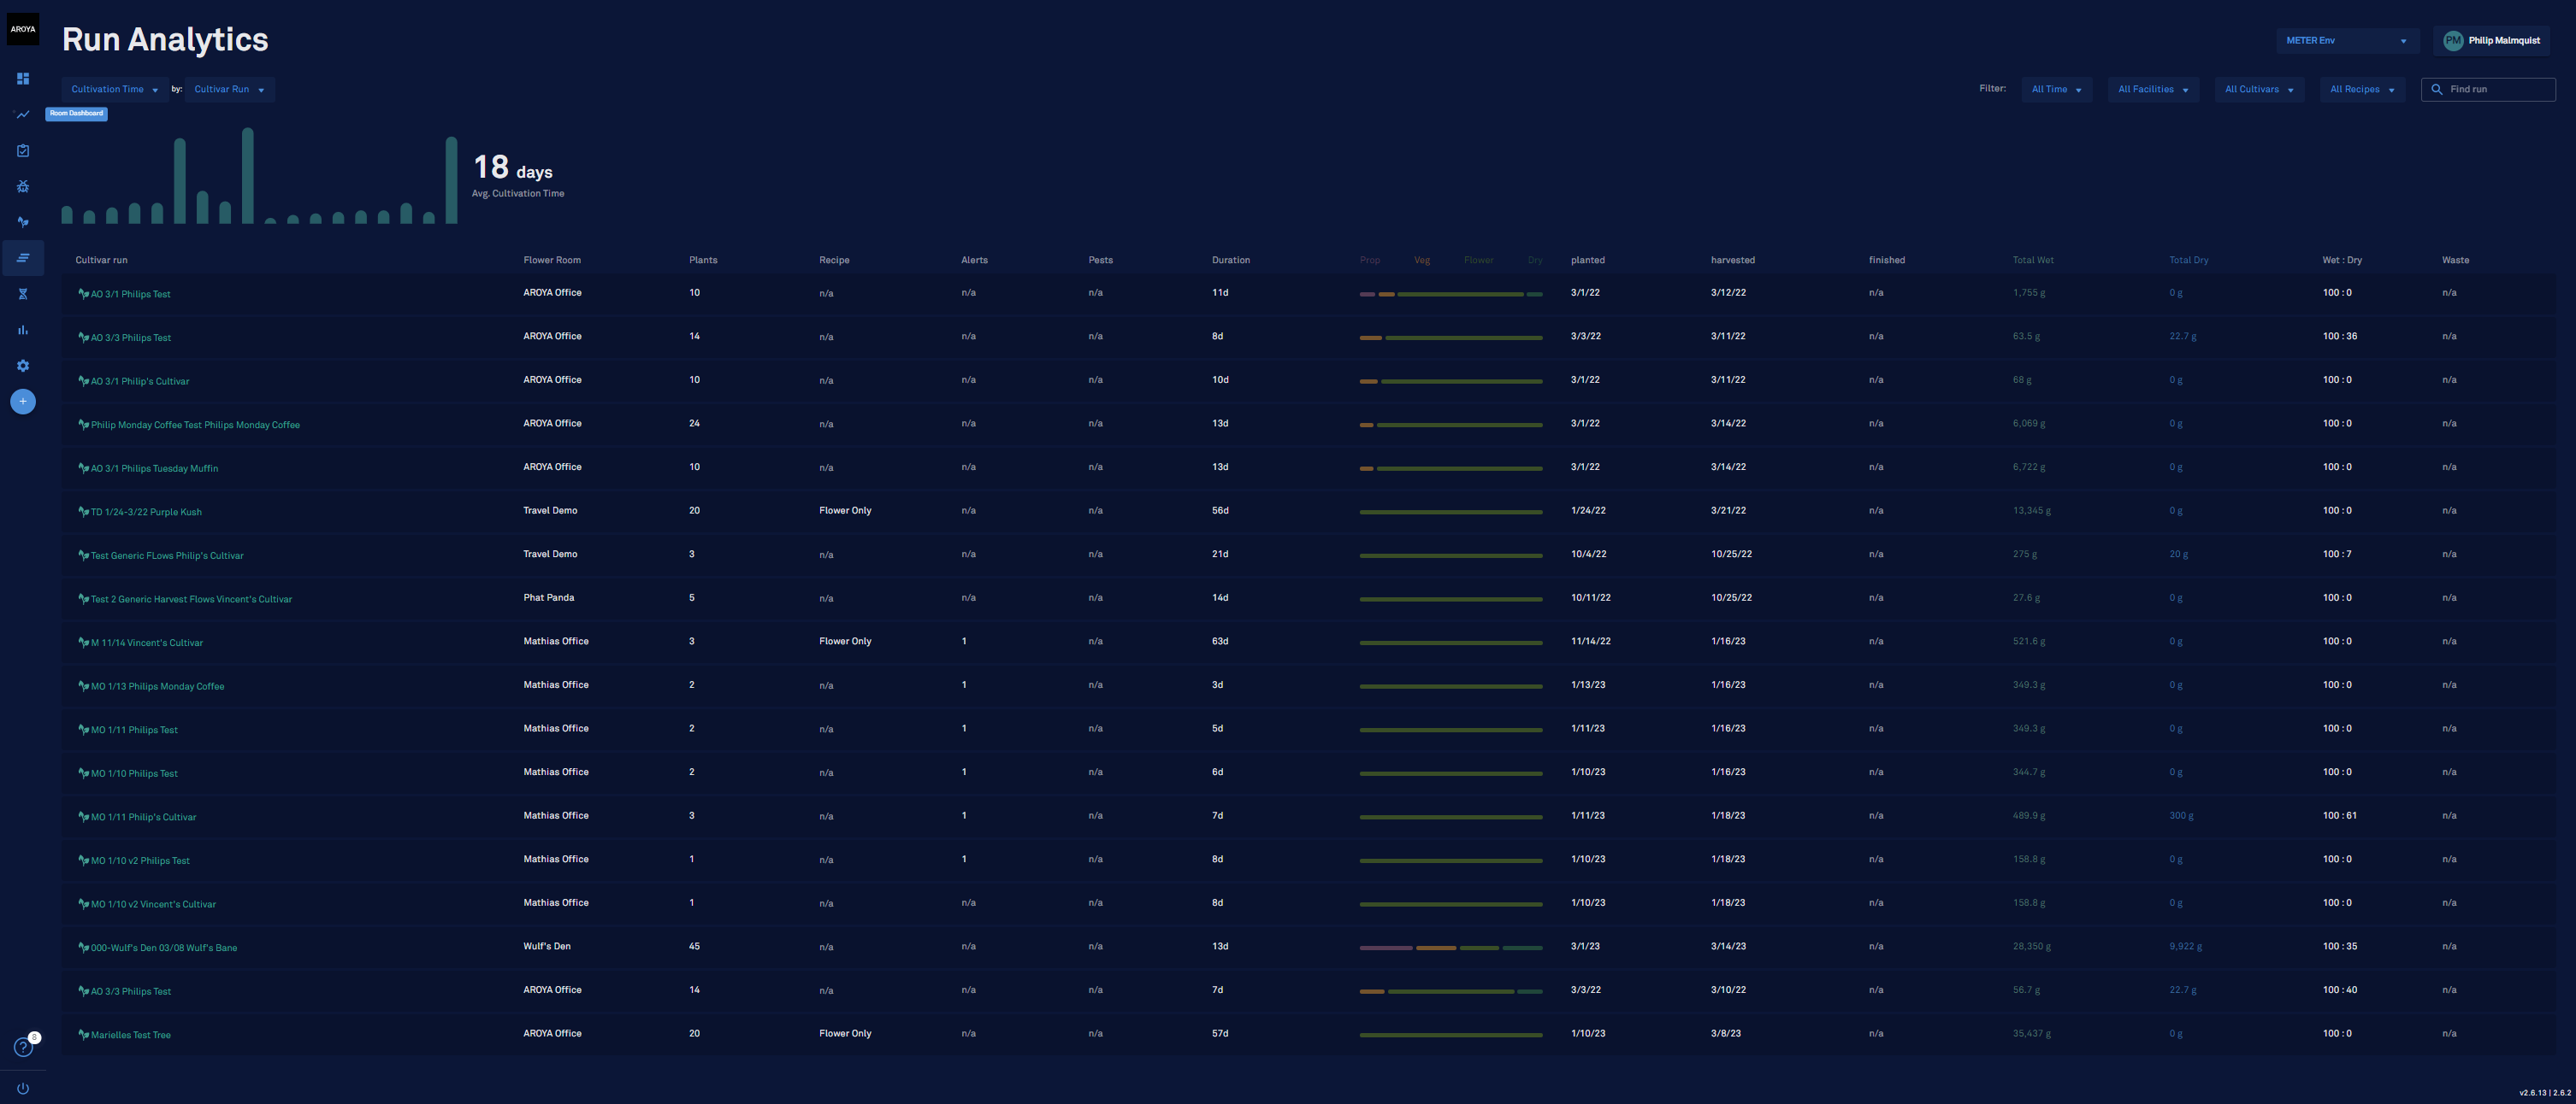Image resolution: width=2576 pixels, height=1104 pixels.
Task: Open the Philip Malmquist user menu
Action: click(x=2491, y=41)
